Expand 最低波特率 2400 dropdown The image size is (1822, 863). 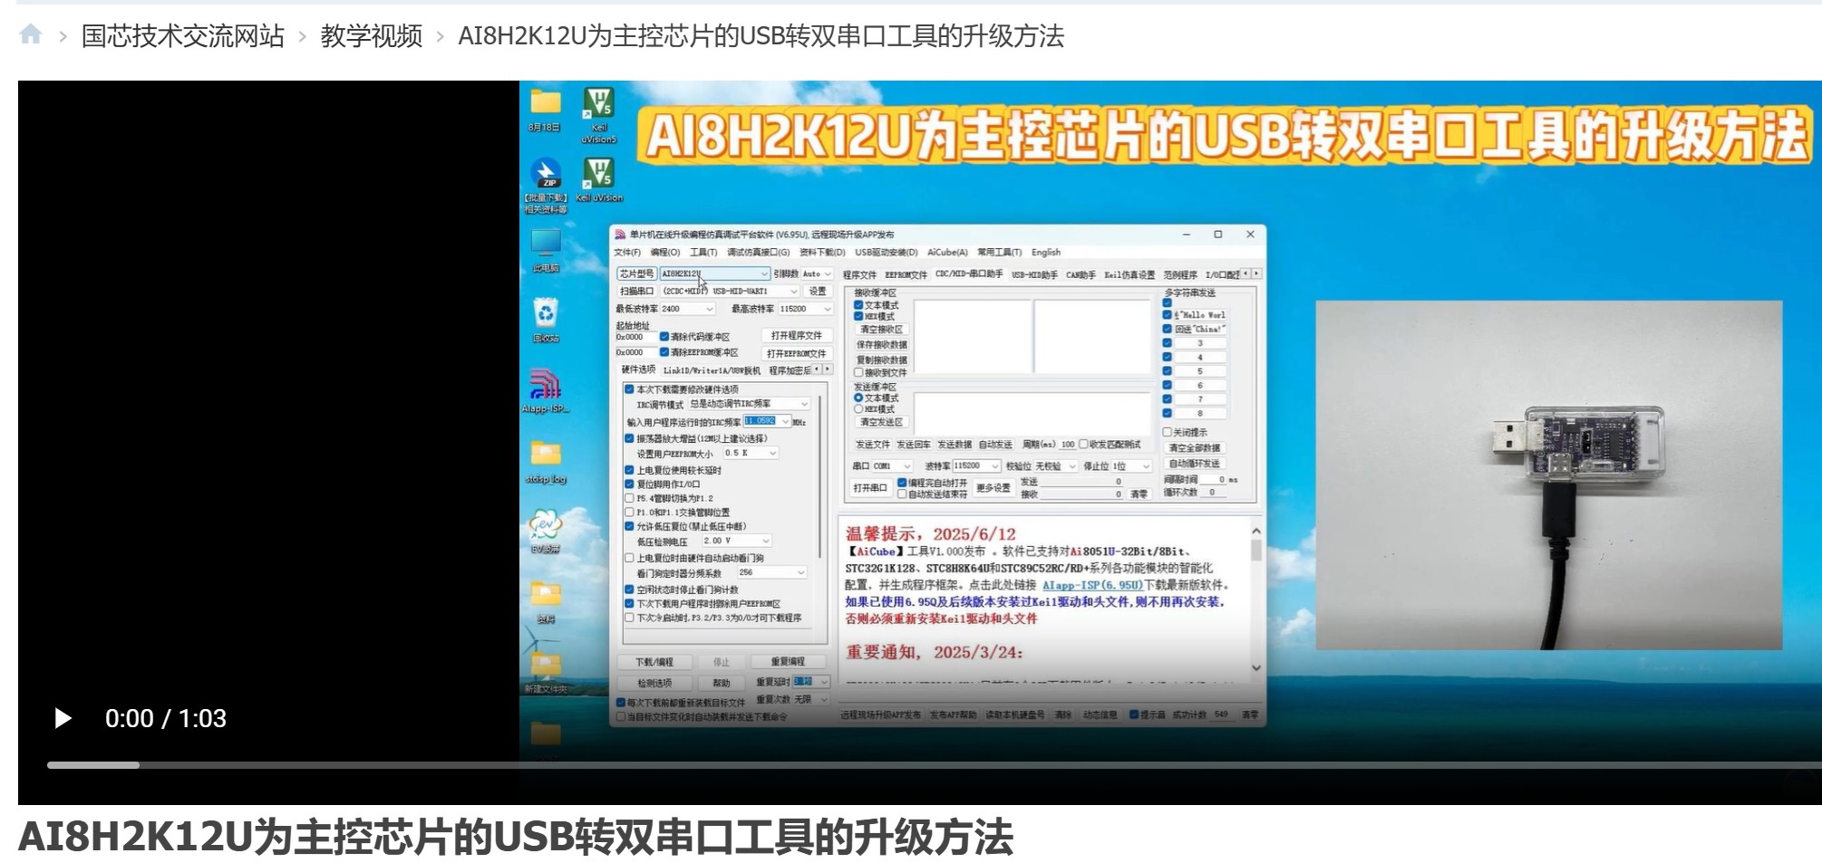(x=687, y=309)
